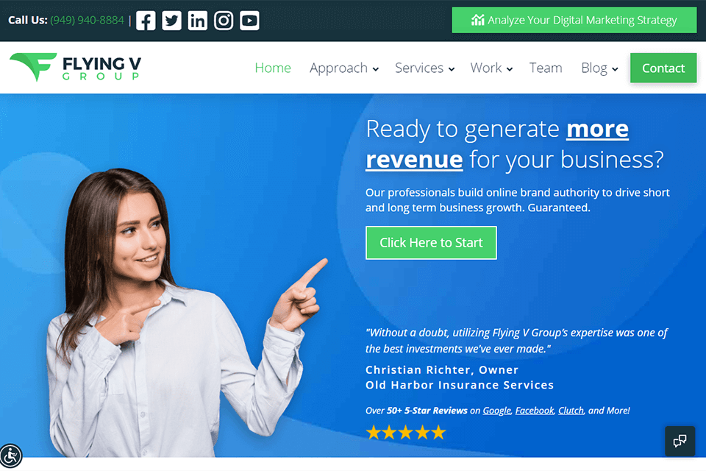Go to the Home menu item
The width and height of the screenshot is (706, 471).
click(273, 68)
